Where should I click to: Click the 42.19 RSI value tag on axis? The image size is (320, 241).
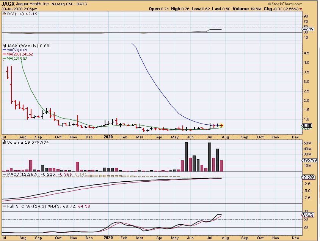[308, 29]
